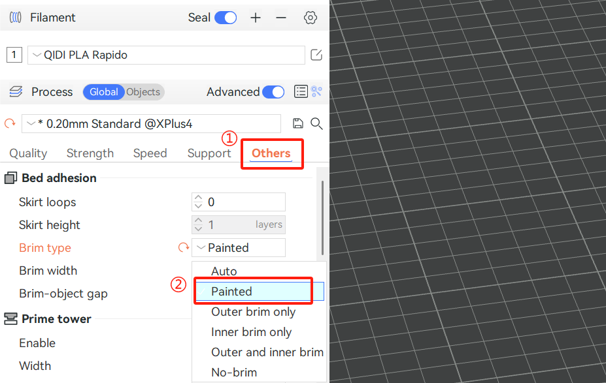Image resolution: width=606 pixels, height=383 pixels.
Task: Switch to the Strength tab
Action: 90,153
